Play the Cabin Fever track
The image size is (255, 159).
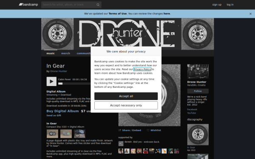tap(51, 81)
